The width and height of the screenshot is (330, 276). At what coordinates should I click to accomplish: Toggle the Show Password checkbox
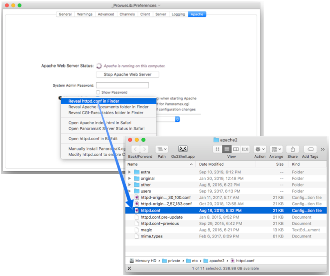coord(98,92)
